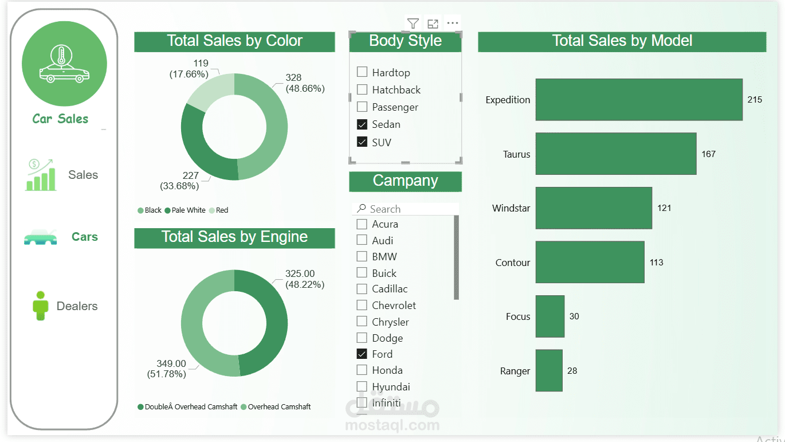Open focus mode for the Body Style slicer
The width and height of the screenshot is (785, 442).
pyautogui.click(x=433, y=24)
